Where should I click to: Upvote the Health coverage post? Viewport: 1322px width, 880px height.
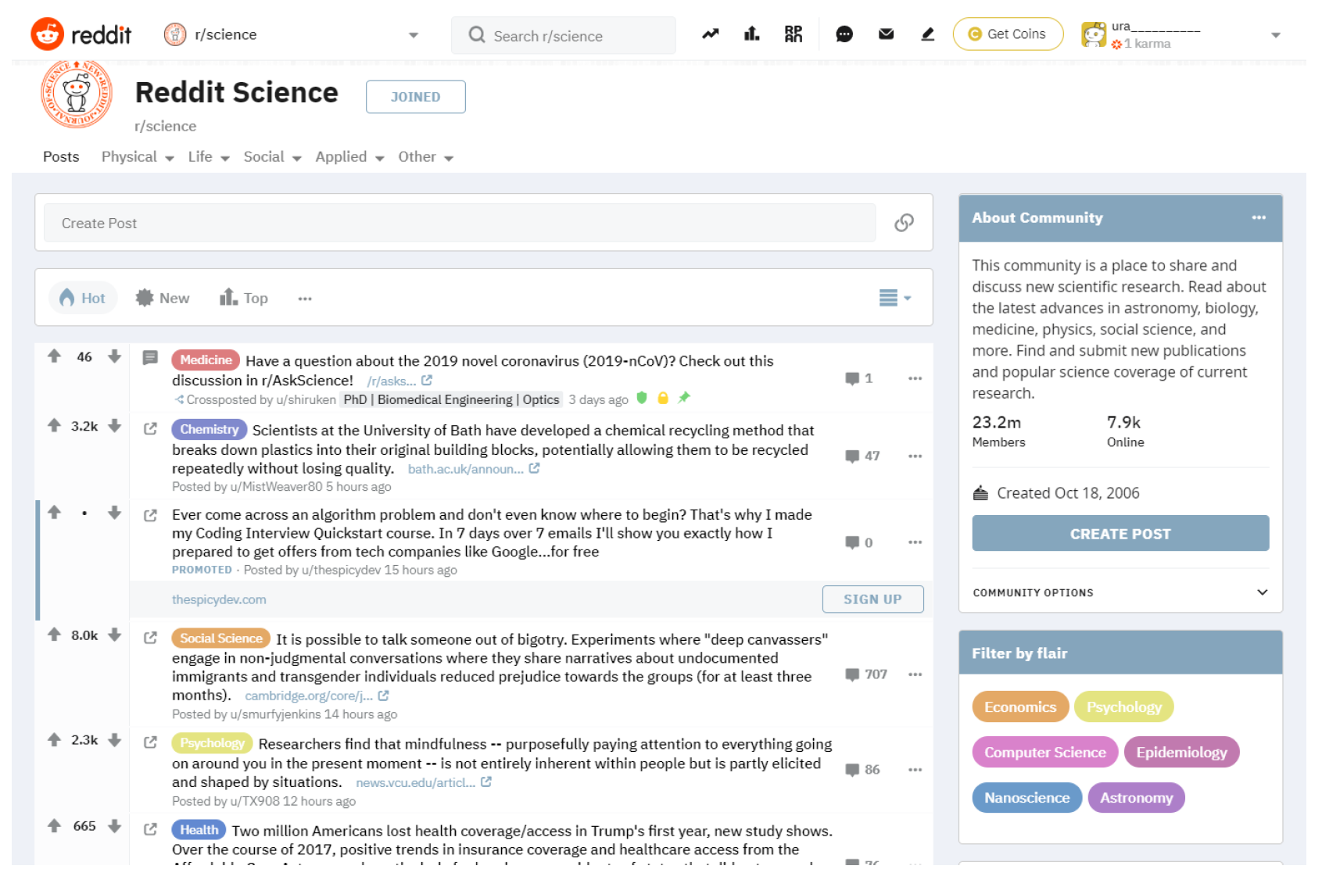pyautogui.click(x=54, y=826)
